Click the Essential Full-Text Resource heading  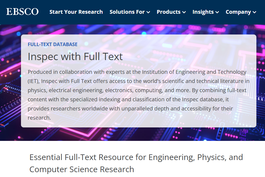pos(136,163)
